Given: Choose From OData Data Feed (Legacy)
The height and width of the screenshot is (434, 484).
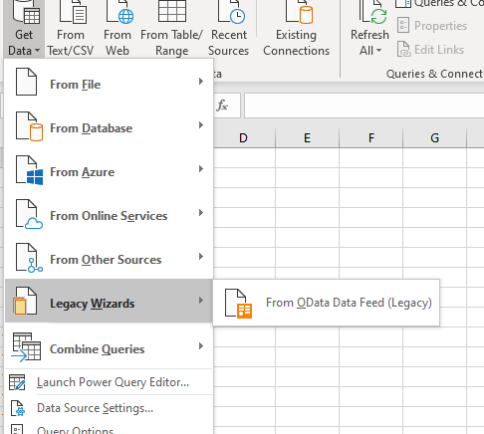Looking at the screenshot, I should [327, 303].
